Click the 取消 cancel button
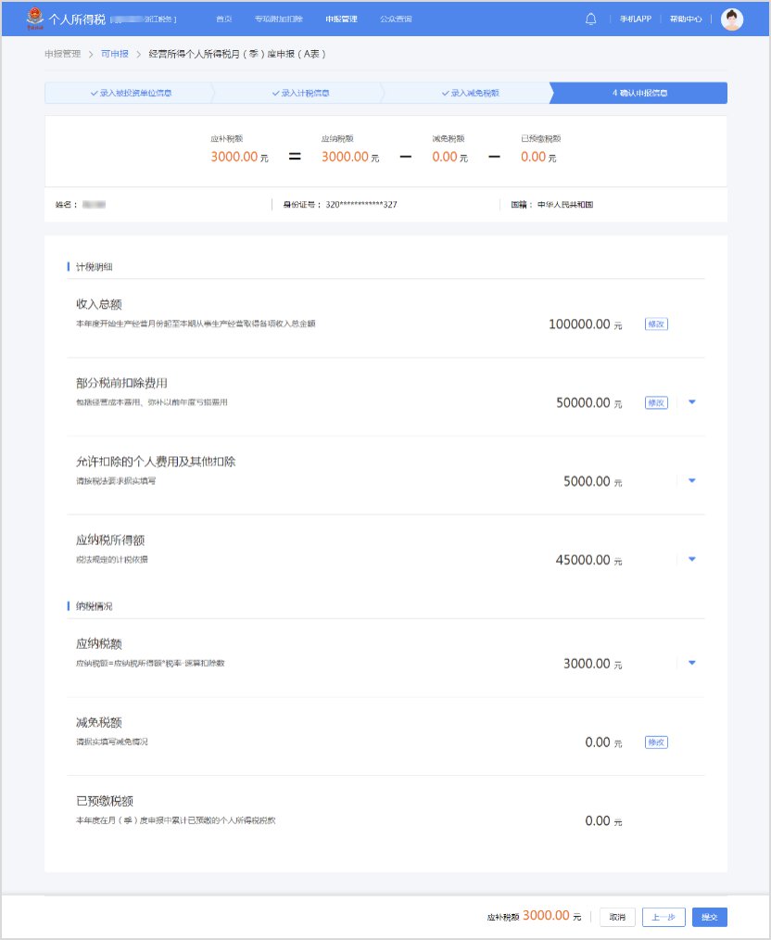Image resolution: width=771 pixels, height=940 pixels. pyautogui.click(x=617, y=917)
